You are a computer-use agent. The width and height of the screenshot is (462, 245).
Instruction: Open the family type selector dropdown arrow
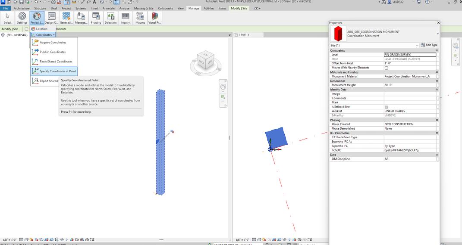click(437, 34)
